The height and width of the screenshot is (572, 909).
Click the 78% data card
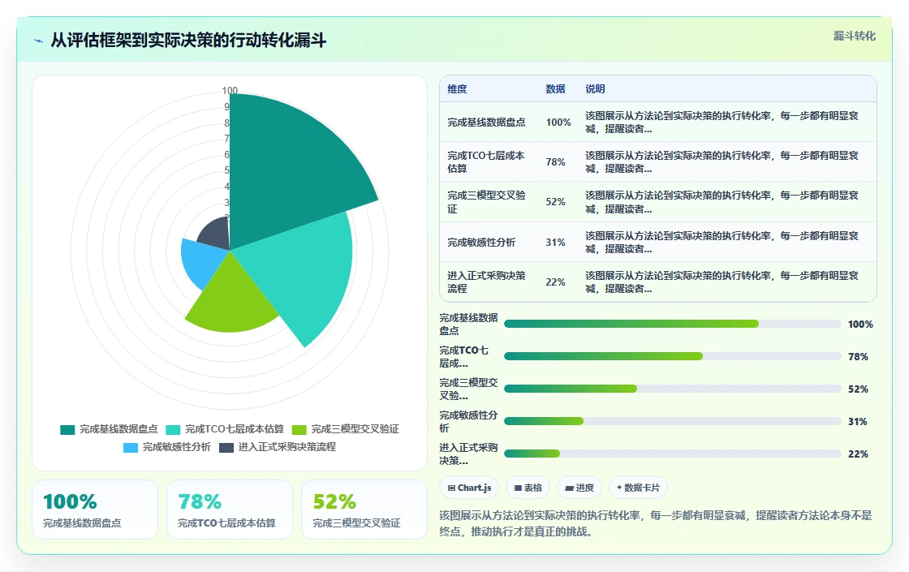coord(230,510)
